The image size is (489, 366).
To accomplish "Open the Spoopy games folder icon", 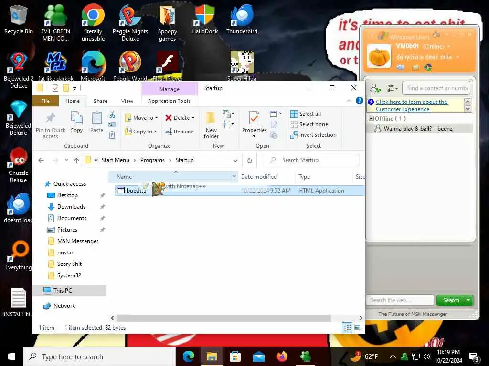I will (x=168, y=22).
